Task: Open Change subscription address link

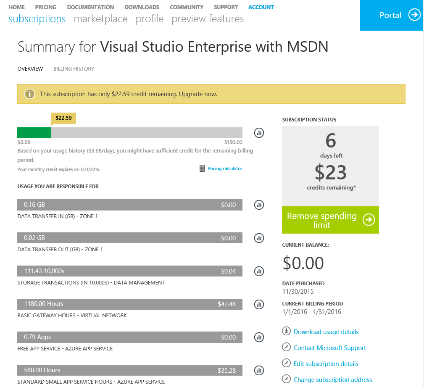Action: (333, 380)
